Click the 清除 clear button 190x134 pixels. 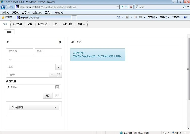[47, 96]
